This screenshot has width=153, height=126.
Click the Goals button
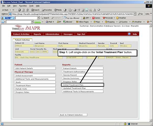35,82
